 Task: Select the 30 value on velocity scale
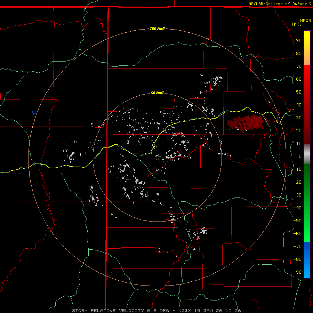point(299,118)
